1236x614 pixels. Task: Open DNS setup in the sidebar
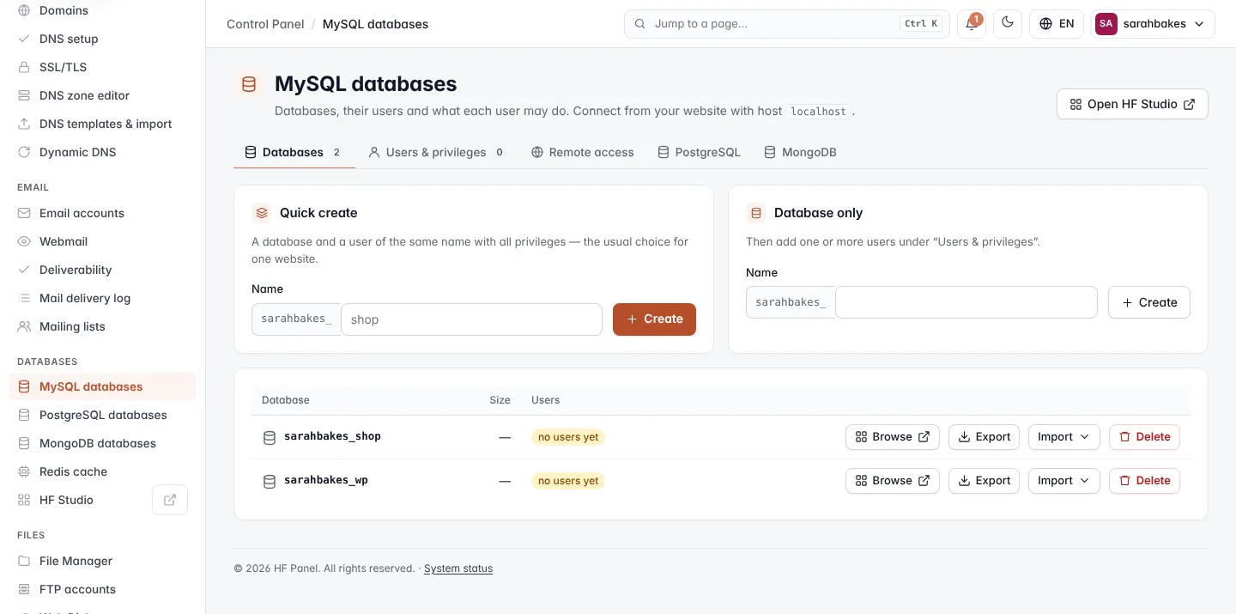click(102, 39)
